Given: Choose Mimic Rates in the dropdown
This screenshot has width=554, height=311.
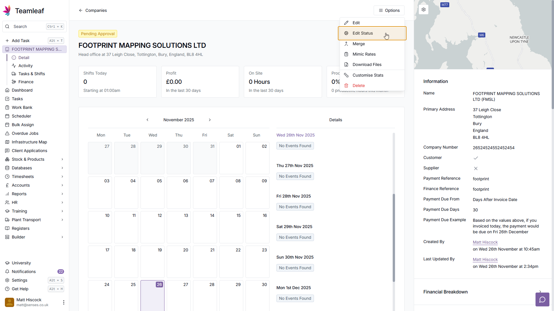Looking at the screenshot, I should click(364, 54).
